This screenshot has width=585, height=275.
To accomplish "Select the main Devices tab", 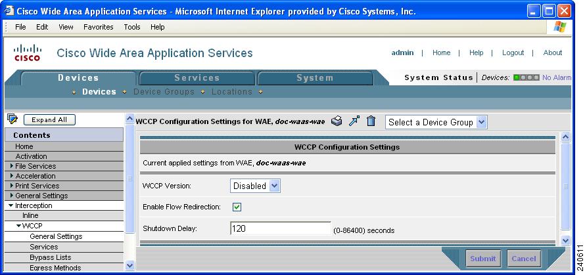I will click(78, 78).
